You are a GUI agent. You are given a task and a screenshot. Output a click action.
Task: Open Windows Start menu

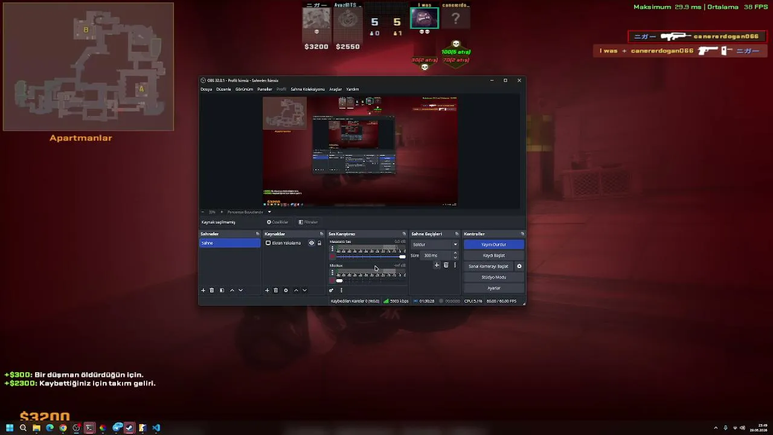pos(10,428)
